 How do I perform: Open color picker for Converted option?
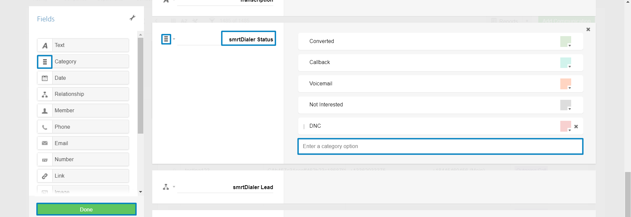tap(566, 42)
